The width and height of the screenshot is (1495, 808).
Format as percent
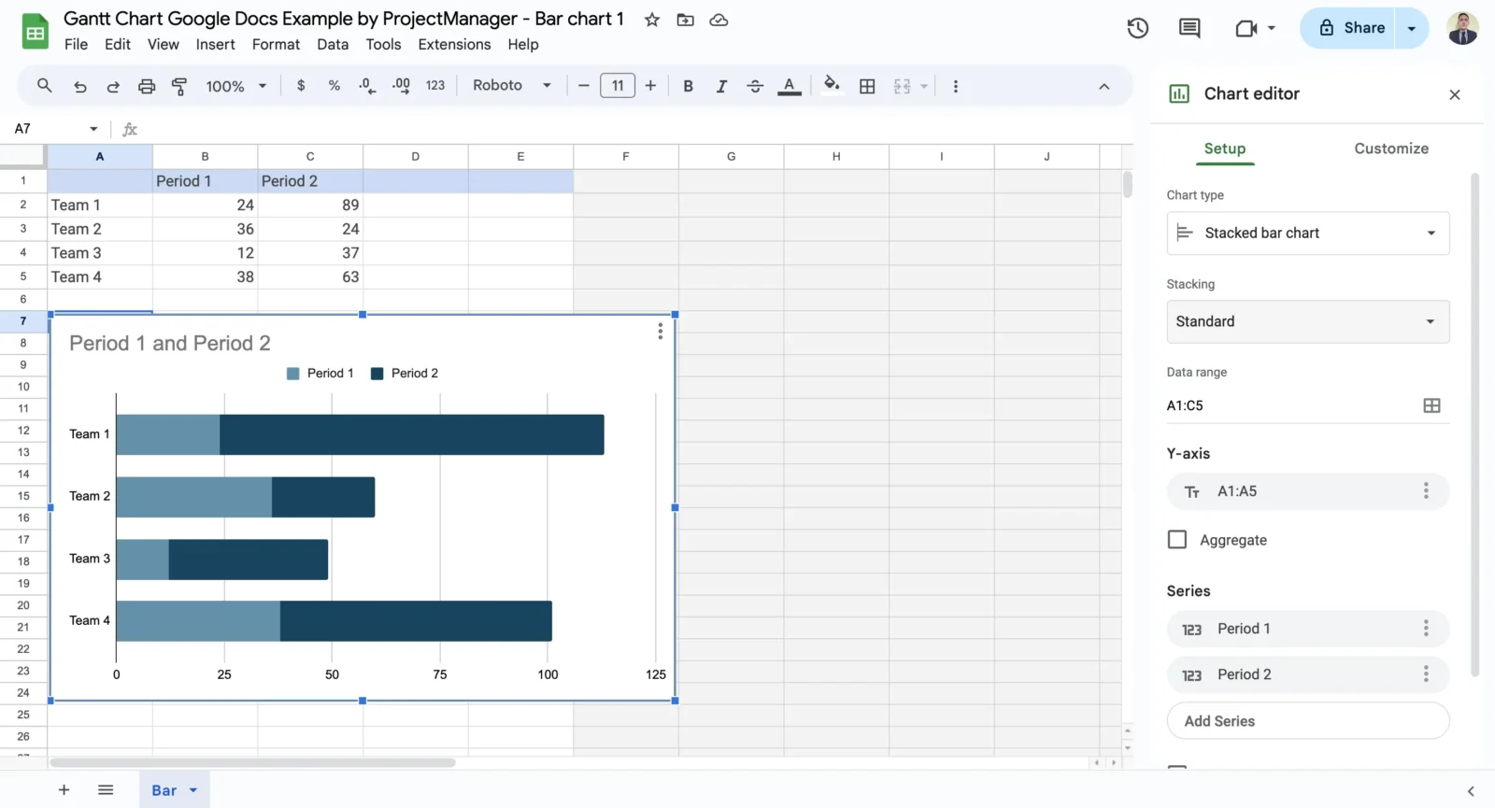(x=335, y=86)
